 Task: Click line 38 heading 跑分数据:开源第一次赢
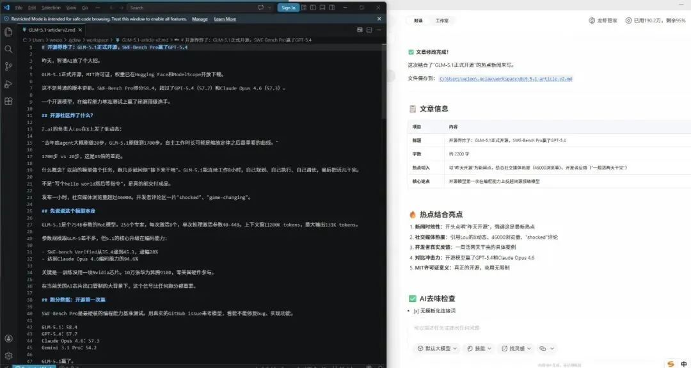73,300
